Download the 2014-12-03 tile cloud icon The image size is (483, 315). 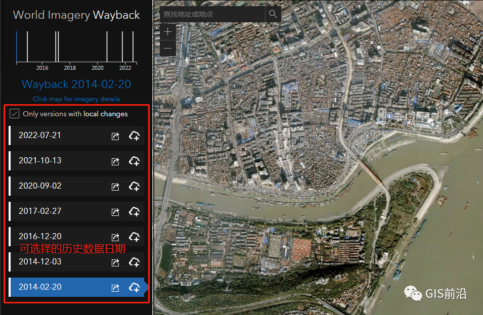tap(135, 262)
